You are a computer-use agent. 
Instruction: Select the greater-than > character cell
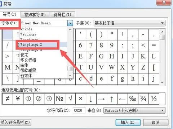click(8, 56)
